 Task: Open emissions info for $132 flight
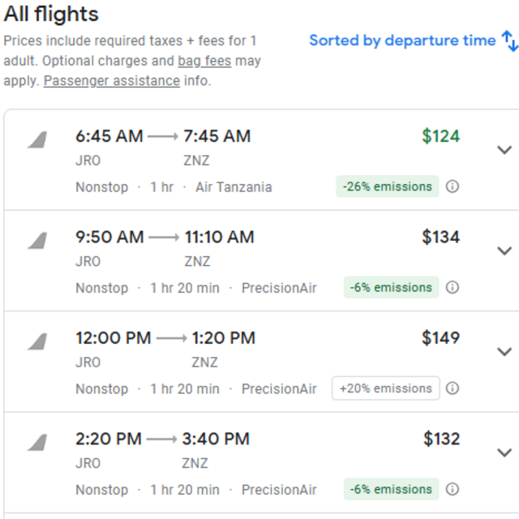coord(453,489)
